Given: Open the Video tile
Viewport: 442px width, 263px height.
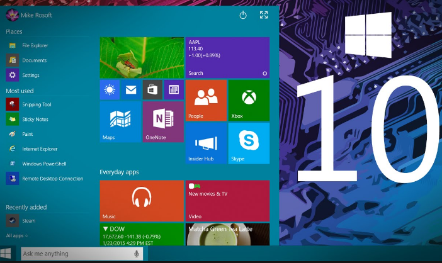Looking at the screenshot, I should point(227,201).
